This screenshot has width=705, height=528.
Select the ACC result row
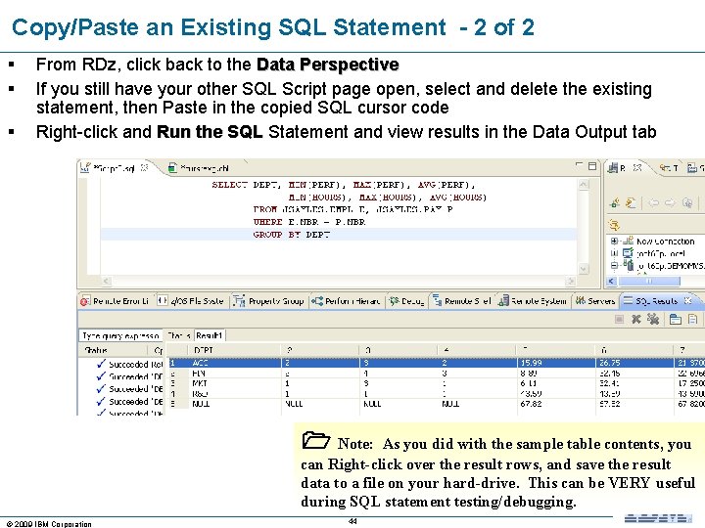point(436,363)
